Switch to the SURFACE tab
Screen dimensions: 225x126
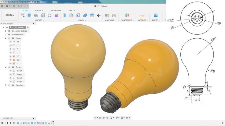[x=39, y=10]
